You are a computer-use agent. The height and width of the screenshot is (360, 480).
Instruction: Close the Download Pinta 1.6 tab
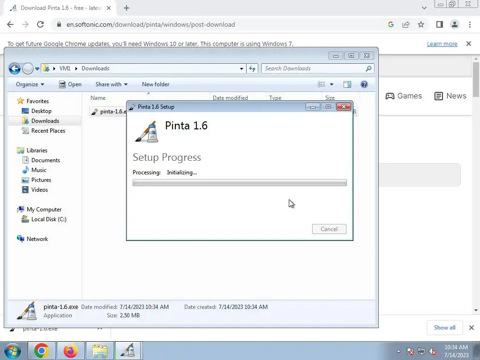[108, 8]
